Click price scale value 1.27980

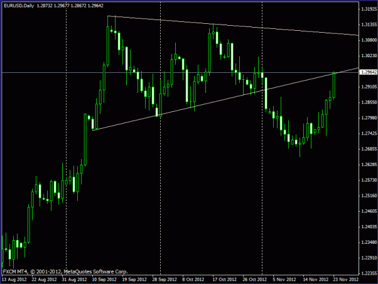click(369, 118)
